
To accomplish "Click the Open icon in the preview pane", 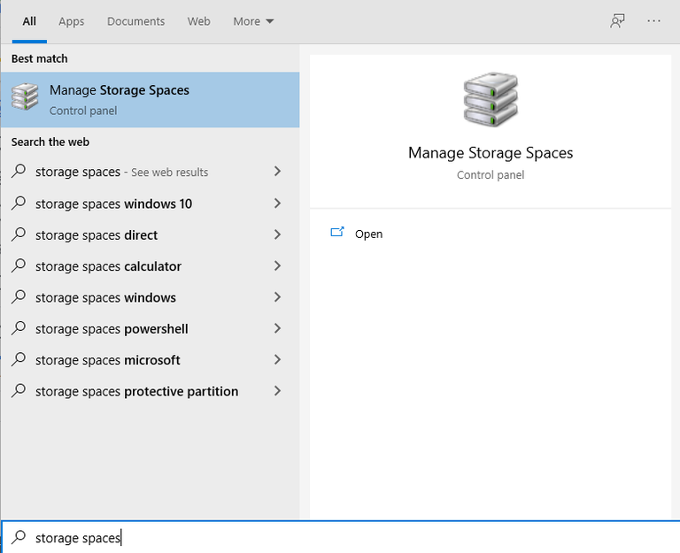I will click(336, 233).
